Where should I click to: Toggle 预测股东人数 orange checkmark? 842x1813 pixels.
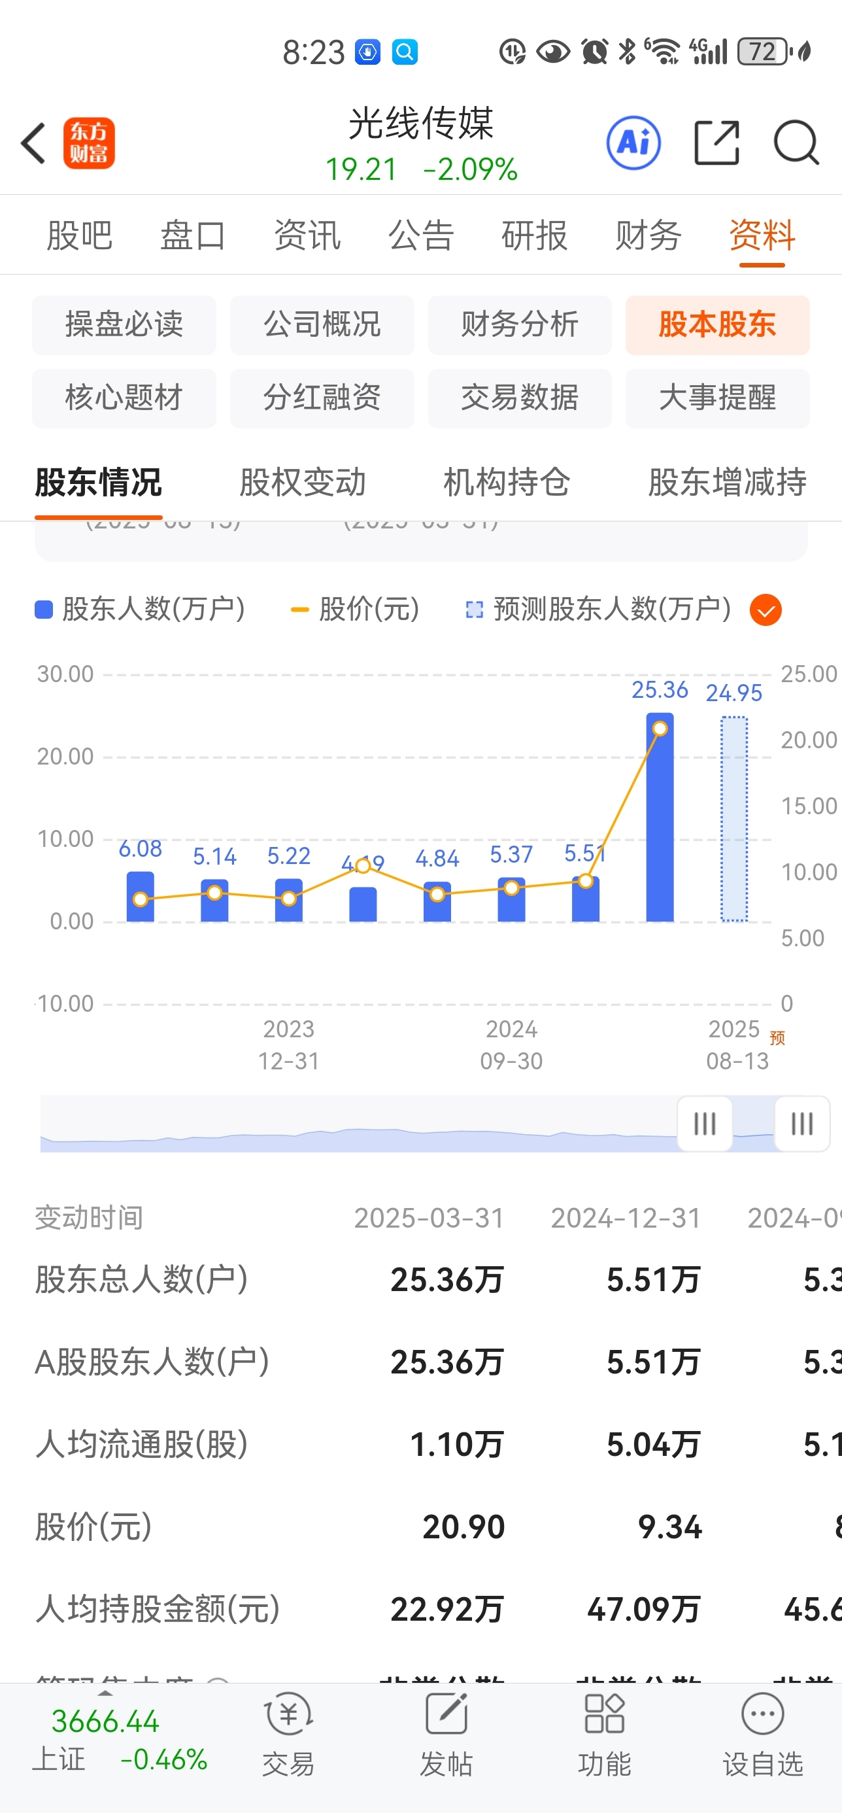(x=766, y=610)
